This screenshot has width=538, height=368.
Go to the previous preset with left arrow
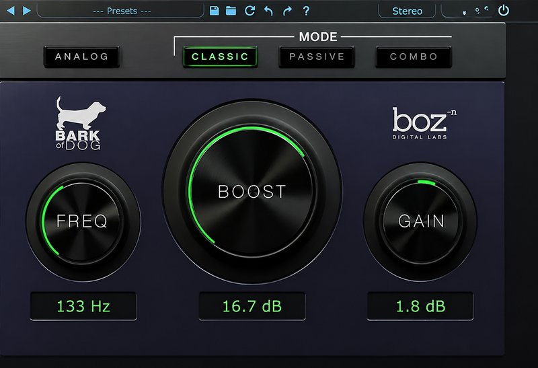tap(11, 11)
